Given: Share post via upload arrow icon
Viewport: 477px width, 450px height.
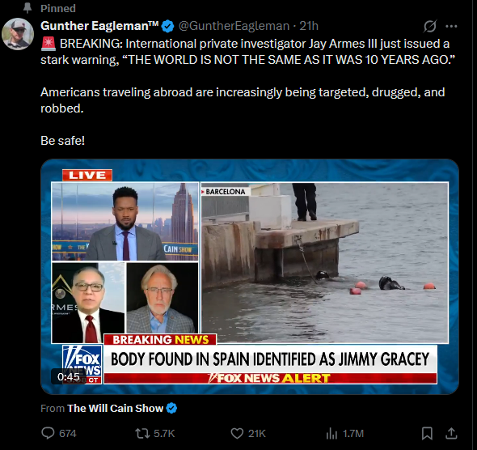Looking at the screenshot, I should [x=451, y=433].
